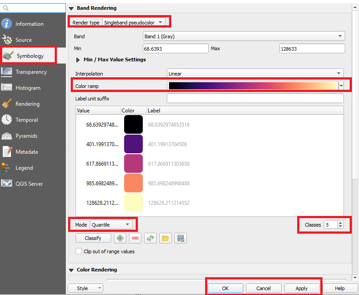Image resolution: width=359 pixels, height=295 pixels.
Task: Click the Transparency icon
Action: point(7,72)
